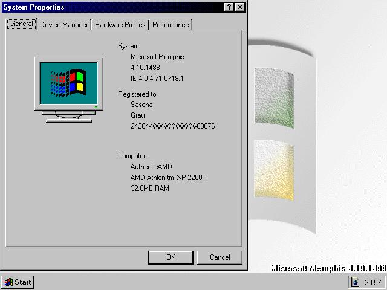387x290 pixels.
Task: Switch to the Device Manager tab
Action: (x=64, y=25)
